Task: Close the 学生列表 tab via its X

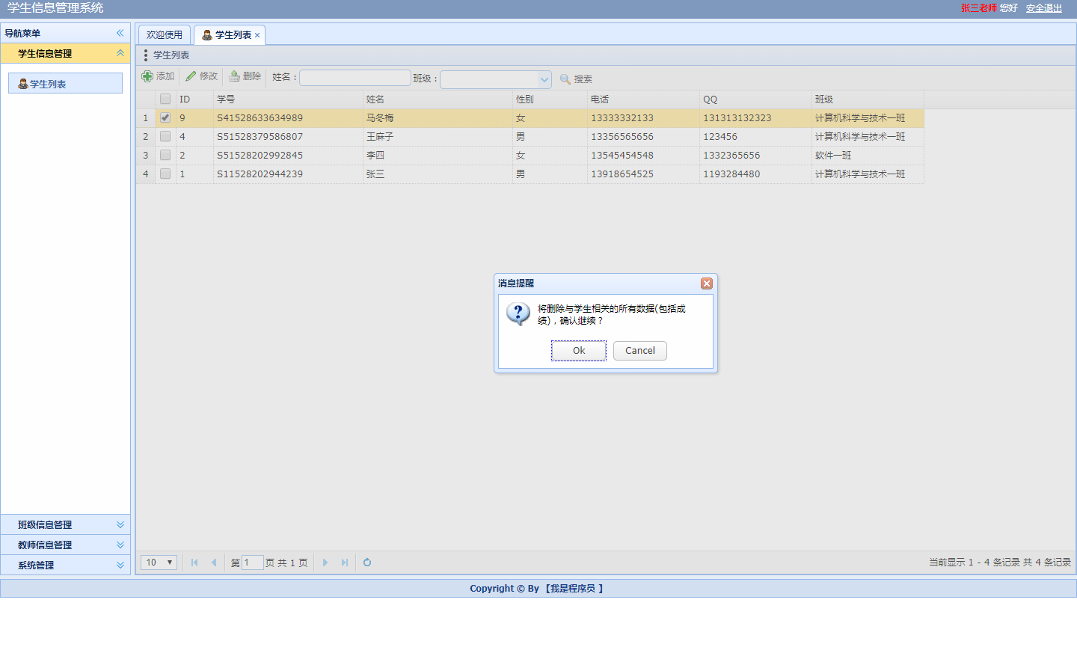Action: [257, 35]
